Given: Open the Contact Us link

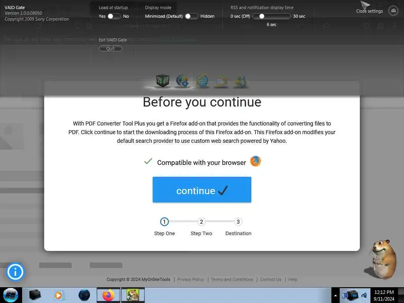Looking at the screenshot, I should [x=271, y=279].
